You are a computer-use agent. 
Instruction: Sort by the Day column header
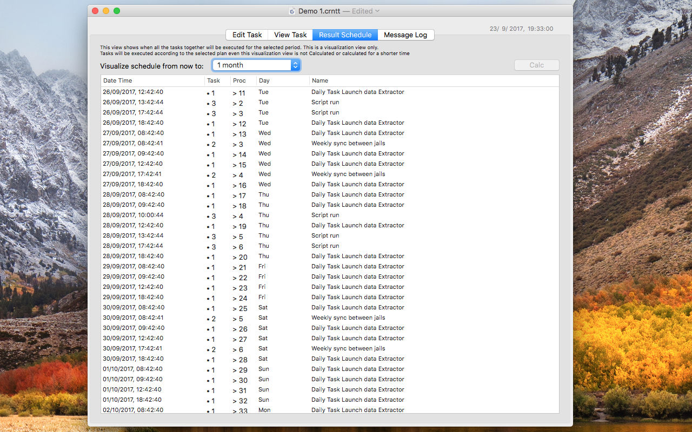(x=282, y=80)
